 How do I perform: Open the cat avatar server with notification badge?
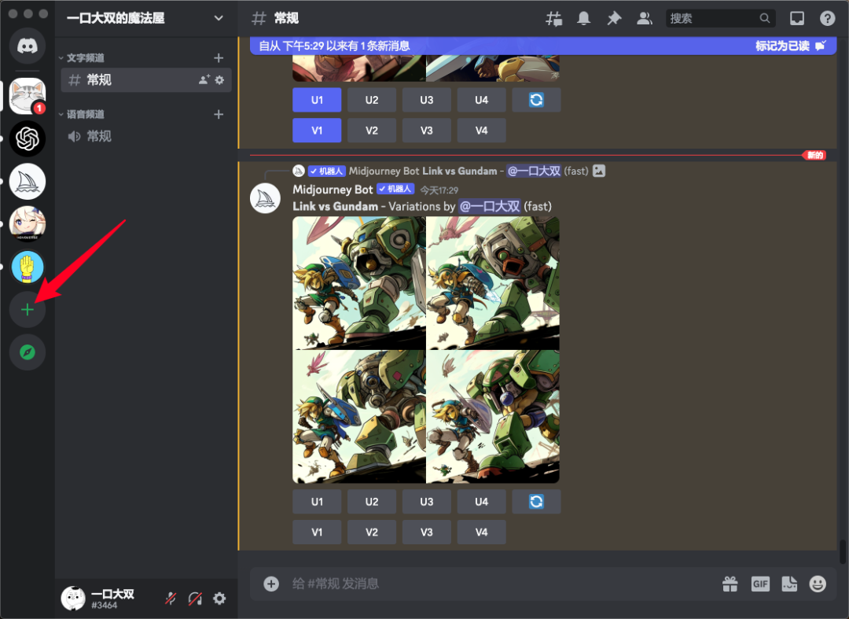point(27,95)
